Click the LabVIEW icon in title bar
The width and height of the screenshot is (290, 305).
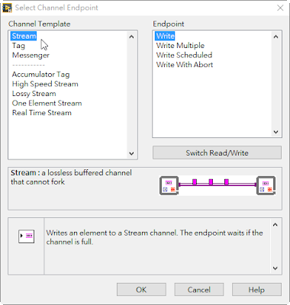tap(7, 8)
